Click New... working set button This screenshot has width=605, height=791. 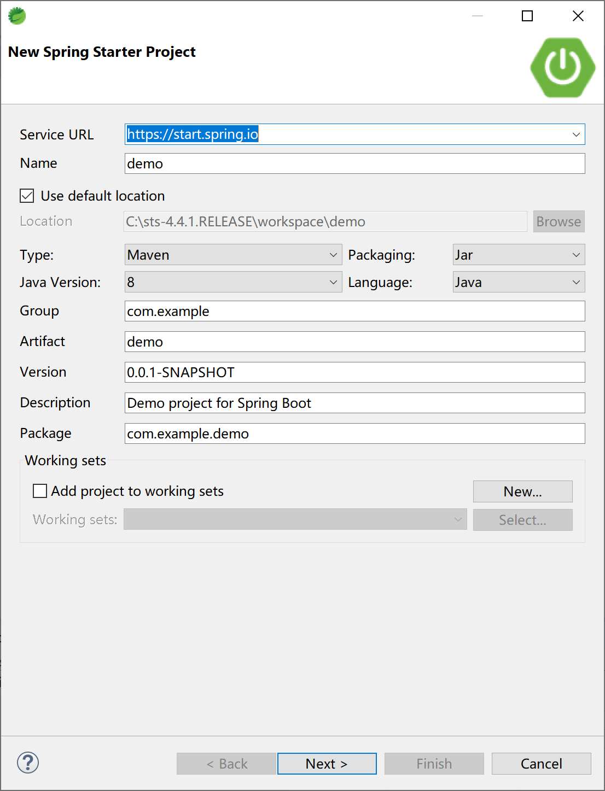pyautogui.click(x=522, y=491)
